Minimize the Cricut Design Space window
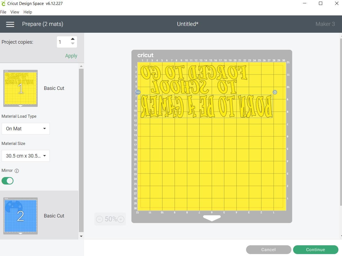Screen dimensions: 342x256 tap(305, 4)
